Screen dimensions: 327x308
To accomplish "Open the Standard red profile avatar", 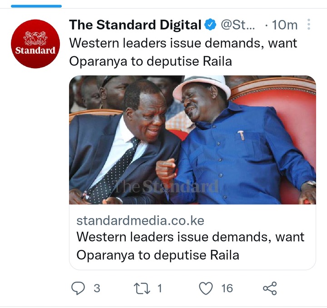I will click(x=35, y=44).
